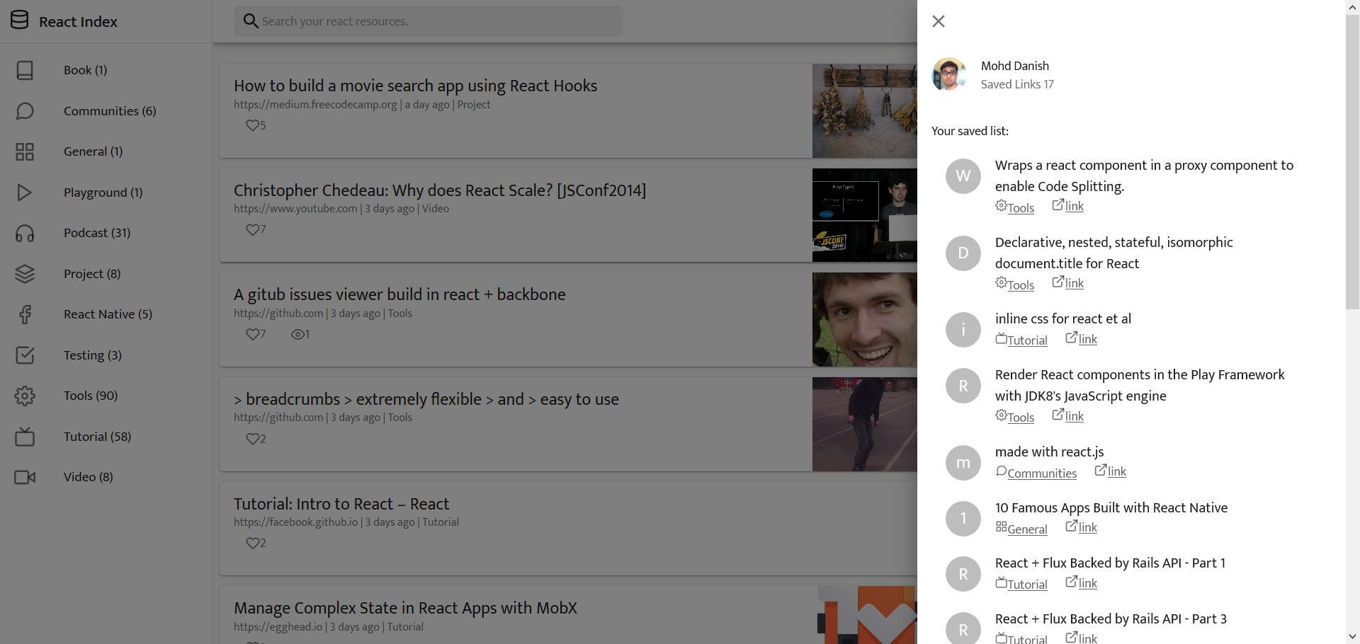Click the Project layers icon
Image resolution: width=1360 pixels, height=644 pixels.
[25, 274]
